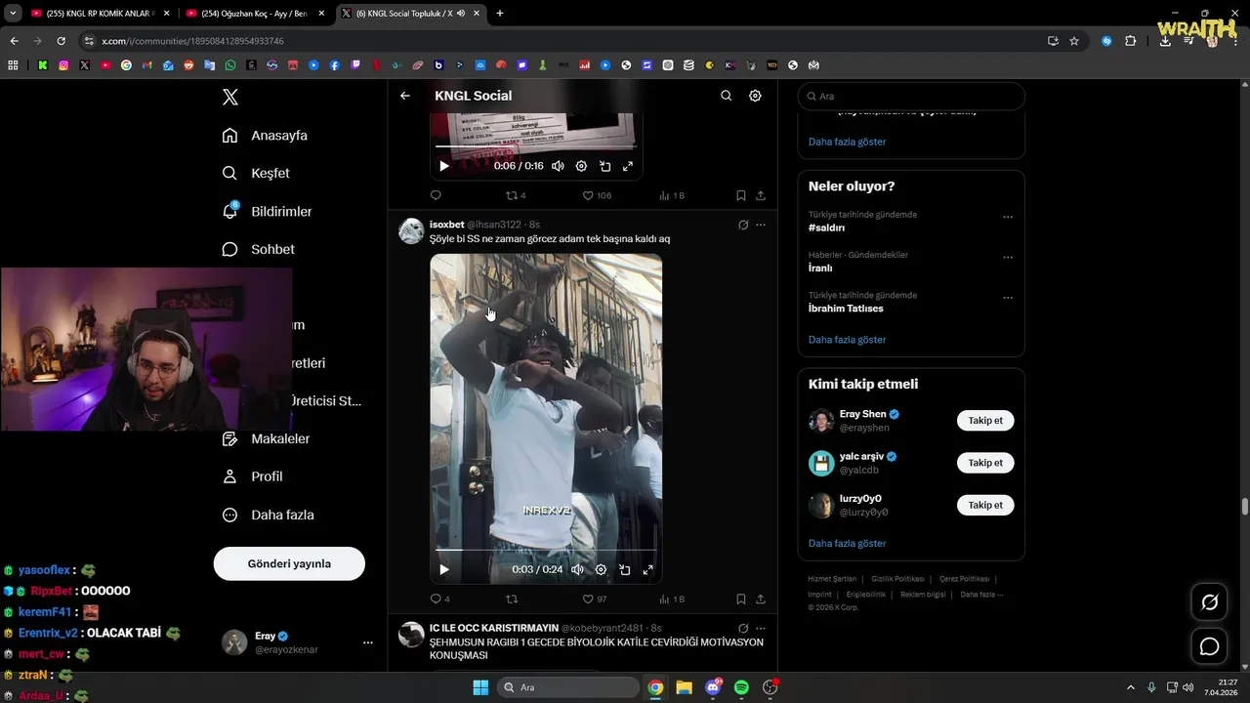Open Discord from the taskbar
Image resolution: width=1250 pixels, height=703 pixels.
(713, 687)
